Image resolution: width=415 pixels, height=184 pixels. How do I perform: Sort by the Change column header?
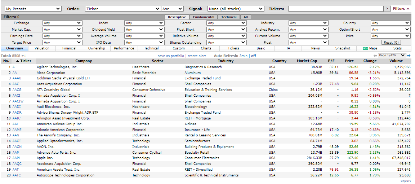370,61
